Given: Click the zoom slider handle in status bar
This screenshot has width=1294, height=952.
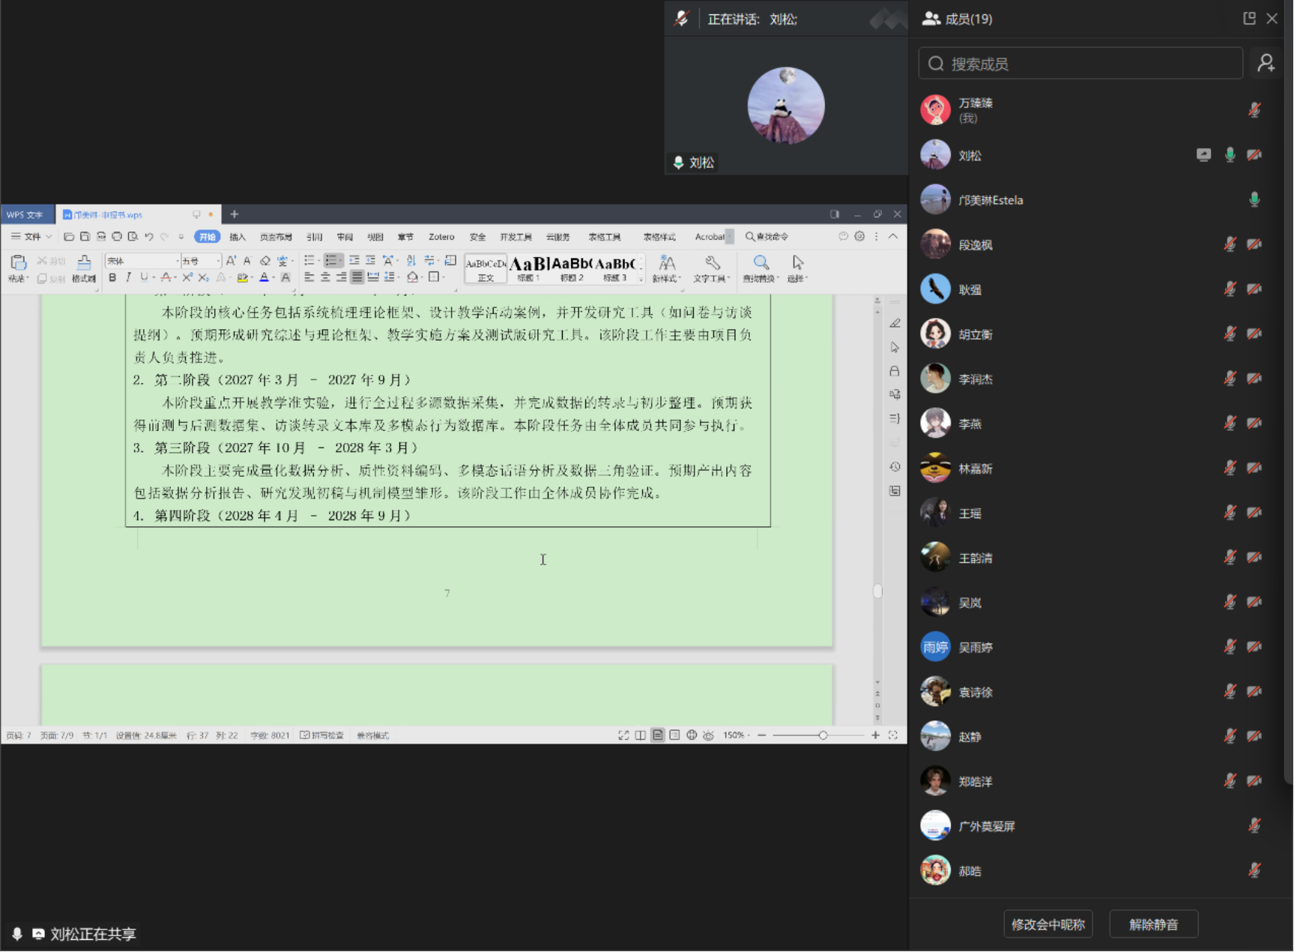Looking at the screenshot, I should click(823, 735).
